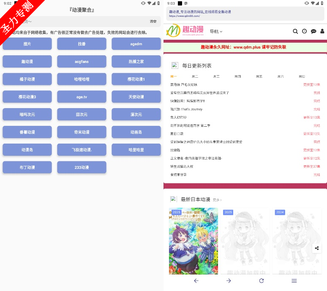Open 更多 link beside 最新日本动漫
Screen dimensions: 327x291
(x=217, y=200)
